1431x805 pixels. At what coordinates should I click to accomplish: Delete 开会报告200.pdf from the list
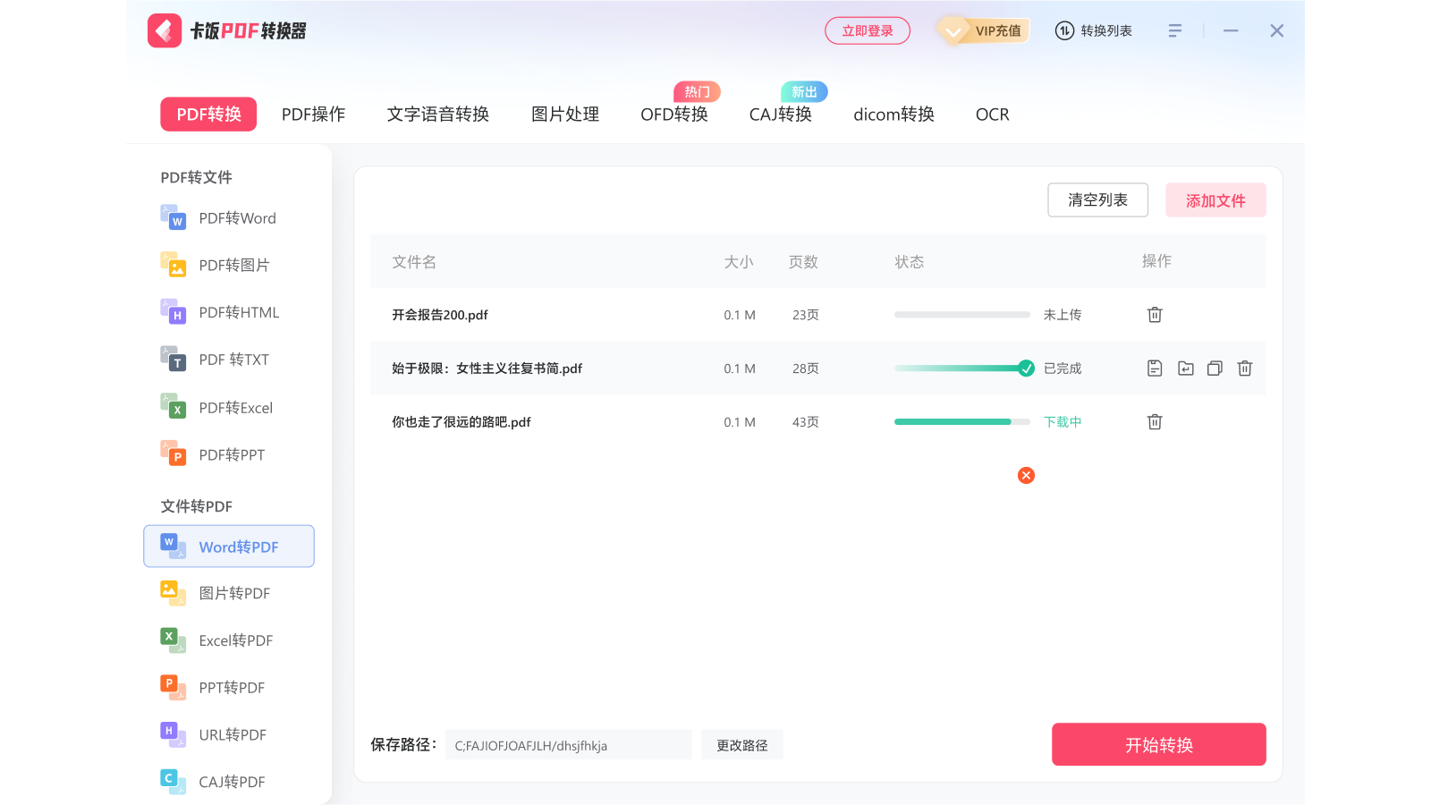point(1155,314)
